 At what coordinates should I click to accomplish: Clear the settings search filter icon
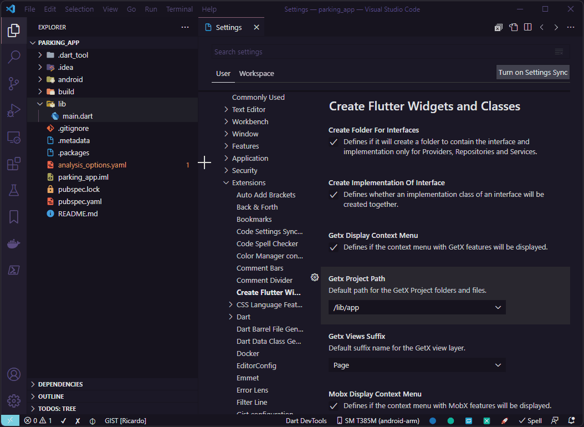tap(559, 52)
